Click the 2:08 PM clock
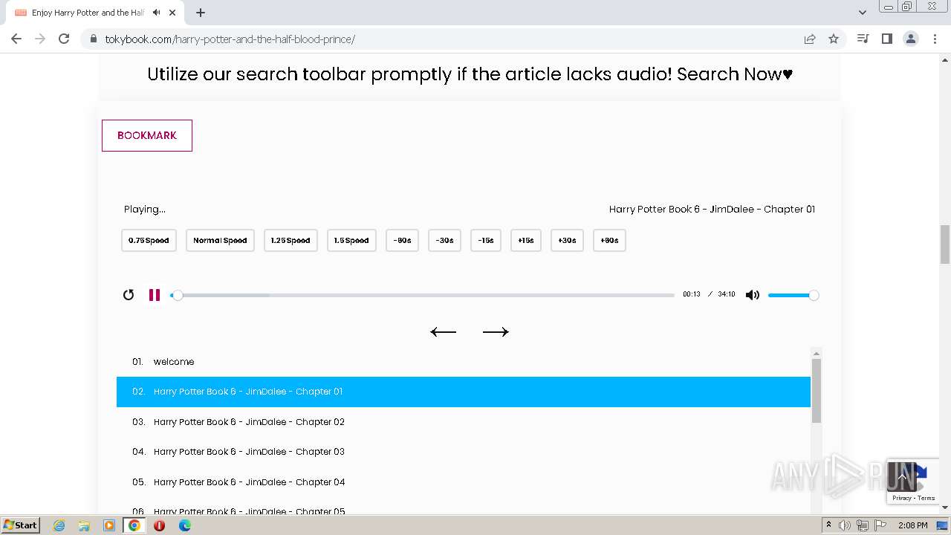 pos(913,525)
